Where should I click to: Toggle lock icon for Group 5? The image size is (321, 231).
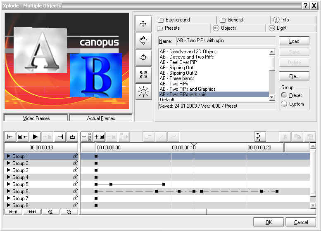click(x=75, y=184)
